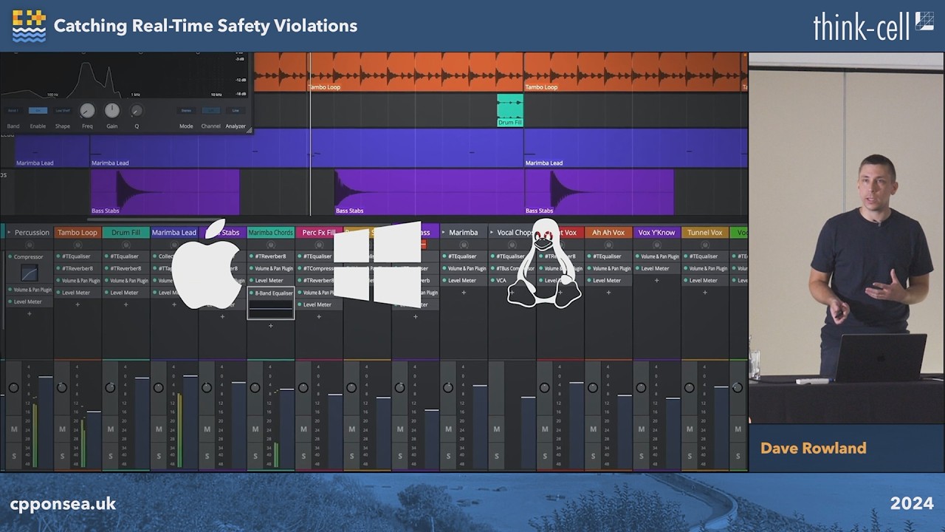
Task: Open the Compressor curve thumbnail on Percussion
Action: coord(29,273)
